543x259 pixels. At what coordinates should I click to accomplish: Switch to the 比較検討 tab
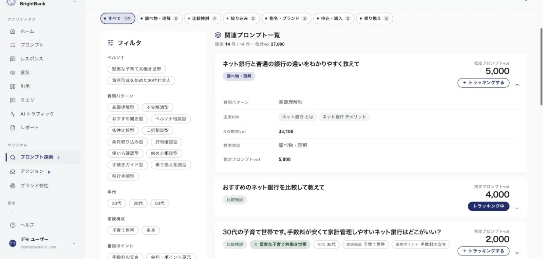(x=203, y=18)
